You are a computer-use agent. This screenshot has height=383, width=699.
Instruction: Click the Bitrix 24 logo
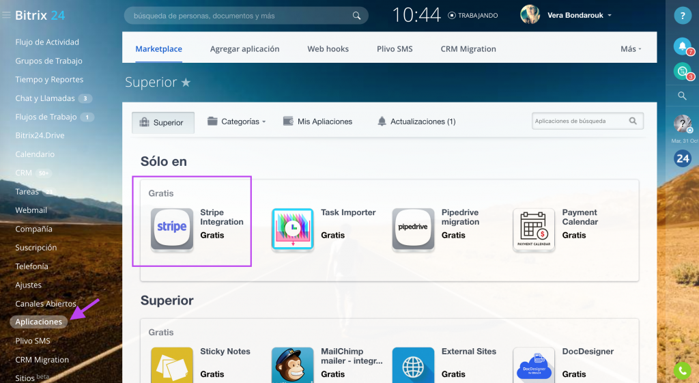point(40,15)
